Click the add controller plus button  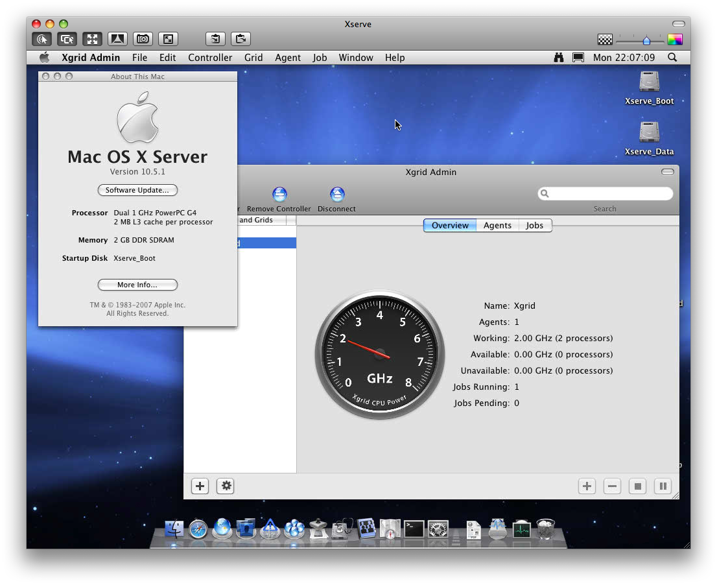(200, 486)
